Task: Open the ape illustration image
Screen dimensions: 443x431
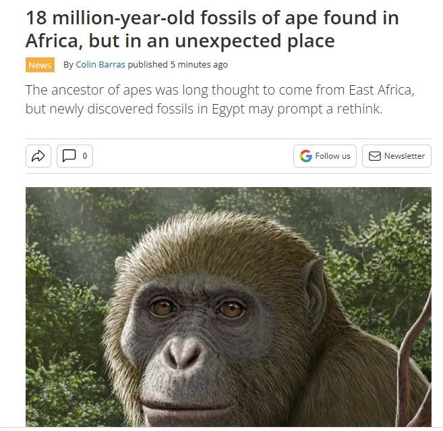Action: point(228,306)
